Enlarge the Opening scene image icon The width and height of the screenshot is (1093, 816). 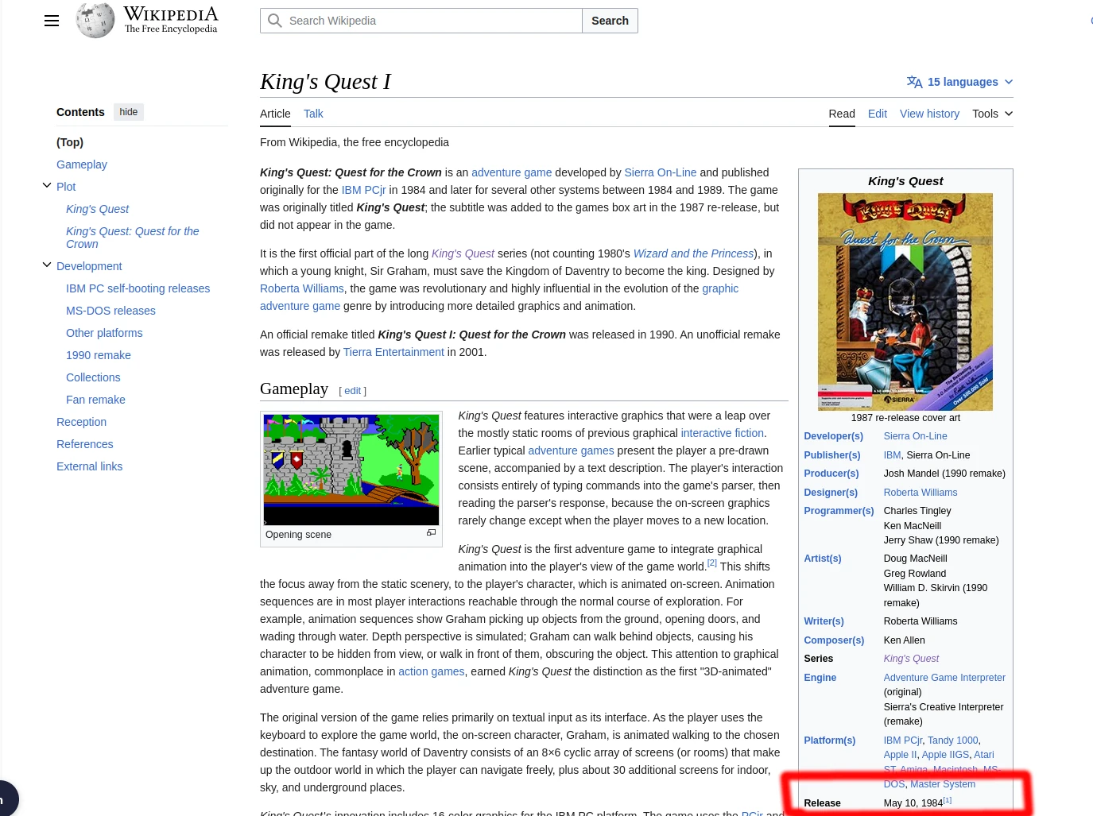coord(431,533)
